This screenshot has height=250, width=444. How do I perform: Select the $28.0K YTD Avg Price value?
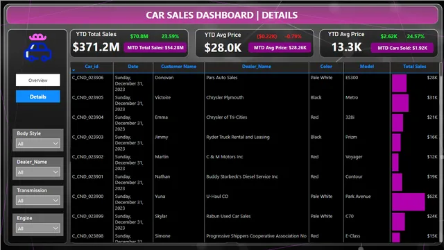(x=223, y=48)
